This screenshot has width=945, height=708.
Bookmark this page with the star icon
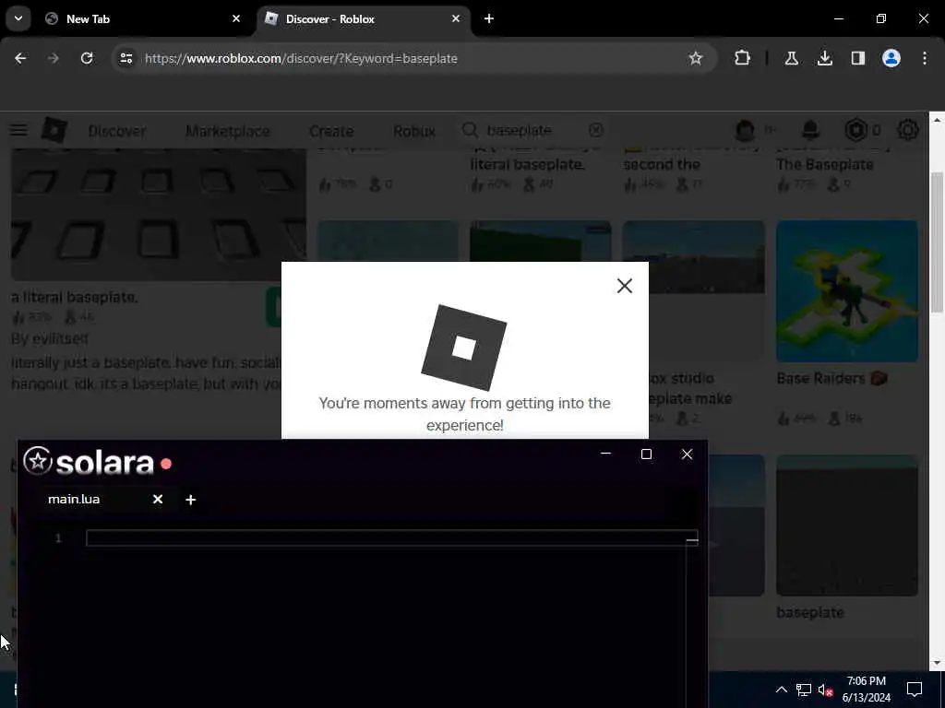[696, 58]
